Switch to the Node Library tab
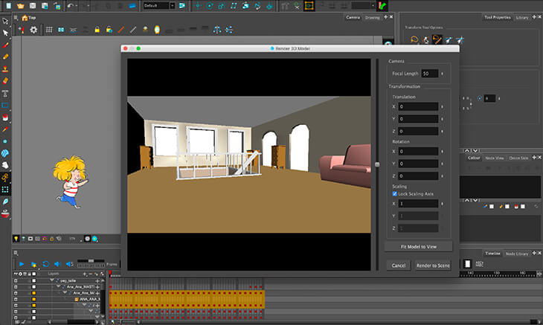The height and width of the screenshot is (325, 543). (517, 254)
